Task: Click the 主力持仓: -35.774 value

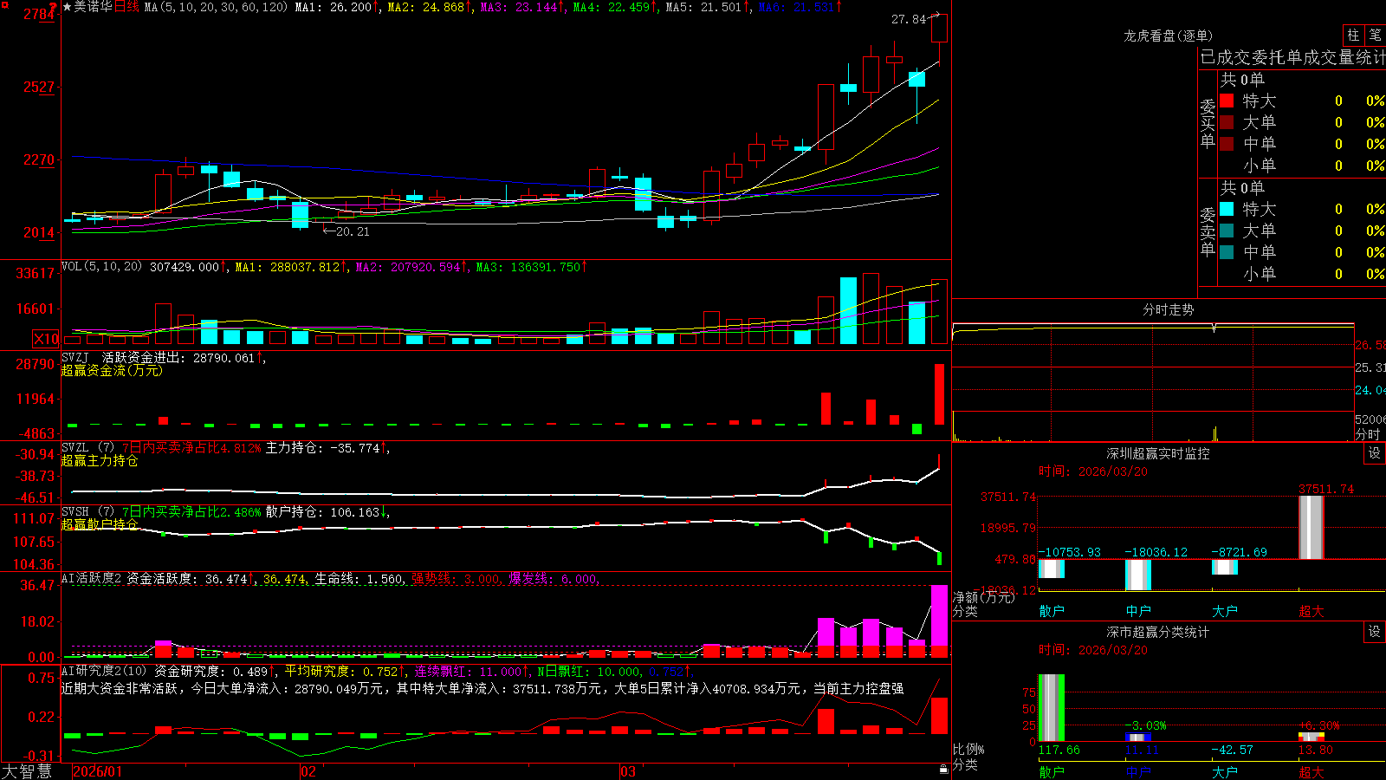Action: point(327,448)
